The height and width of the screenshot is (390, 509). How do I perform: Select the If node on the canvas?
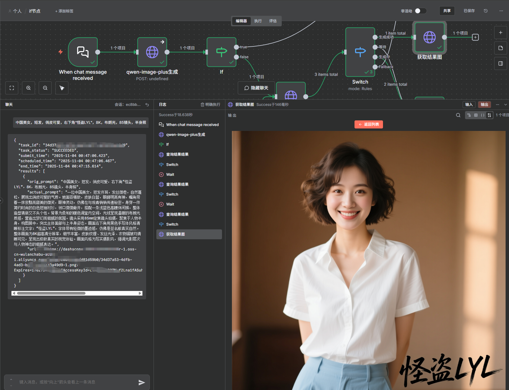pos(221,52)
